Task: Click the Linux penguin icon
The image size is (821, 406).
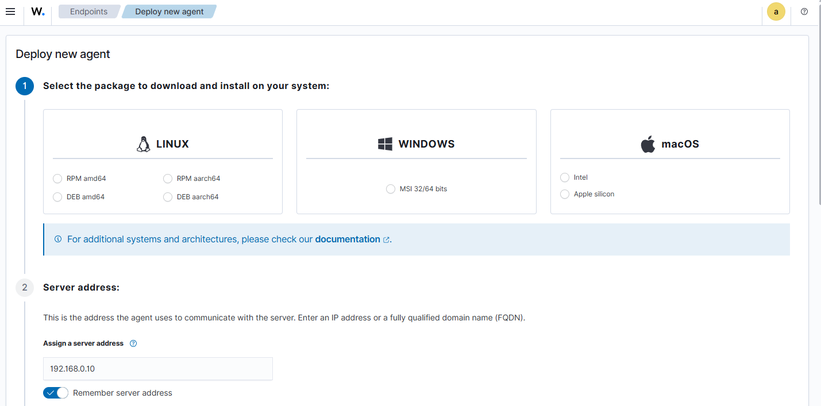Action: click(143, 144)
